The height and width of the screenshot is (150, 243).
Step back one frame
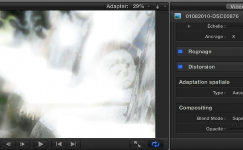pyautogui.click(x=8, y=144)
